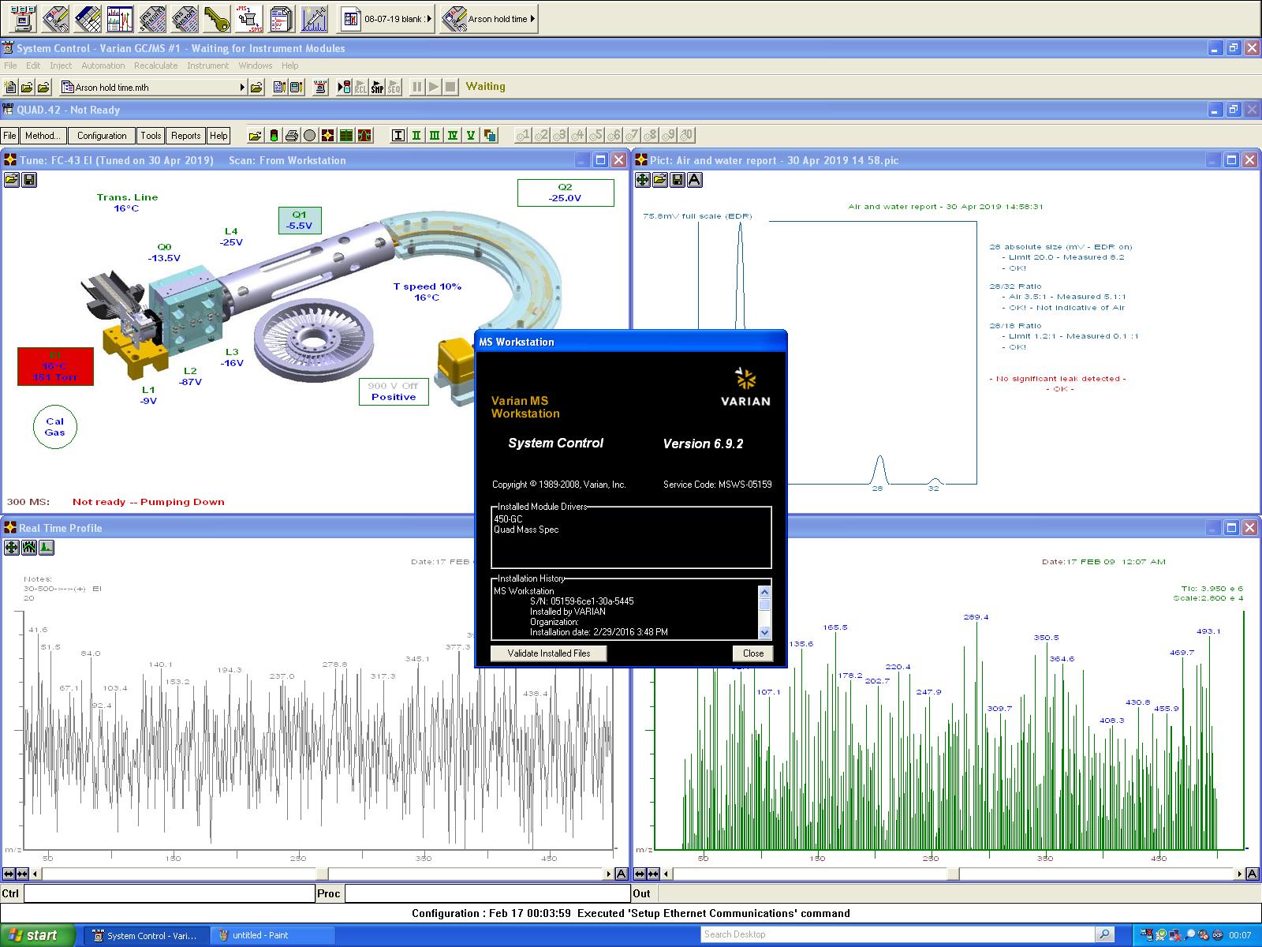
Task: Select the Roman numeral I view button
Action: coord(398,136)
